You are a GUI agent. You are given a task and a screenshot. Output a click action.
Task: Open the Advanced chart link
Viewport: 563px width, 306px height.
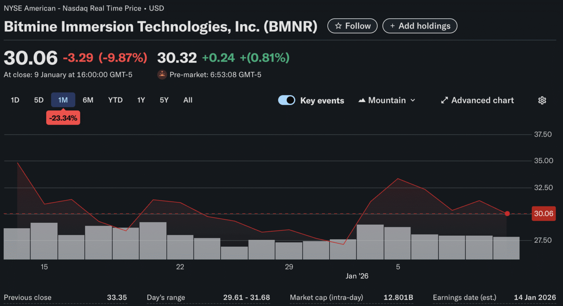[476, 100]
